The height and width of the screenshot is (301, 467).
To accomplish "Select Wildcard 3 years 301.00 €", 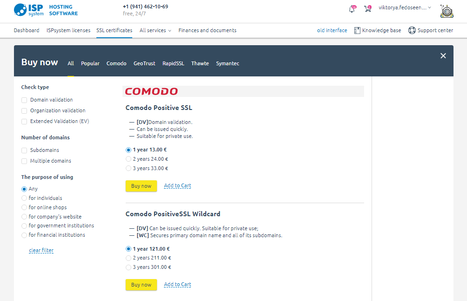I will [x=129, y=267].
